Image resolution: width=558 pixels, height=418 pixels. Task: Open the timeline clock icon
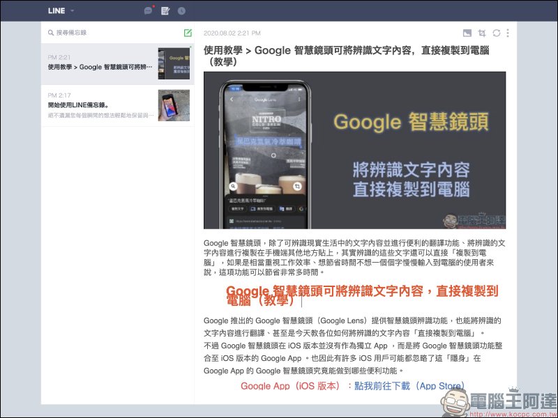coord(181,11)
